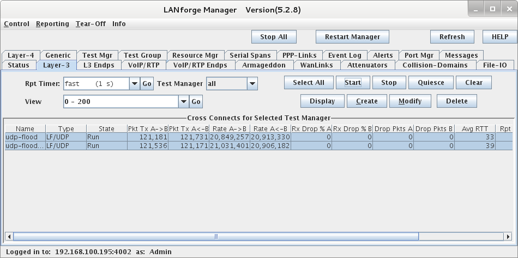This screenshot has height=258, width=518.
Task: Click packet count 121,536
Action: 148,145
